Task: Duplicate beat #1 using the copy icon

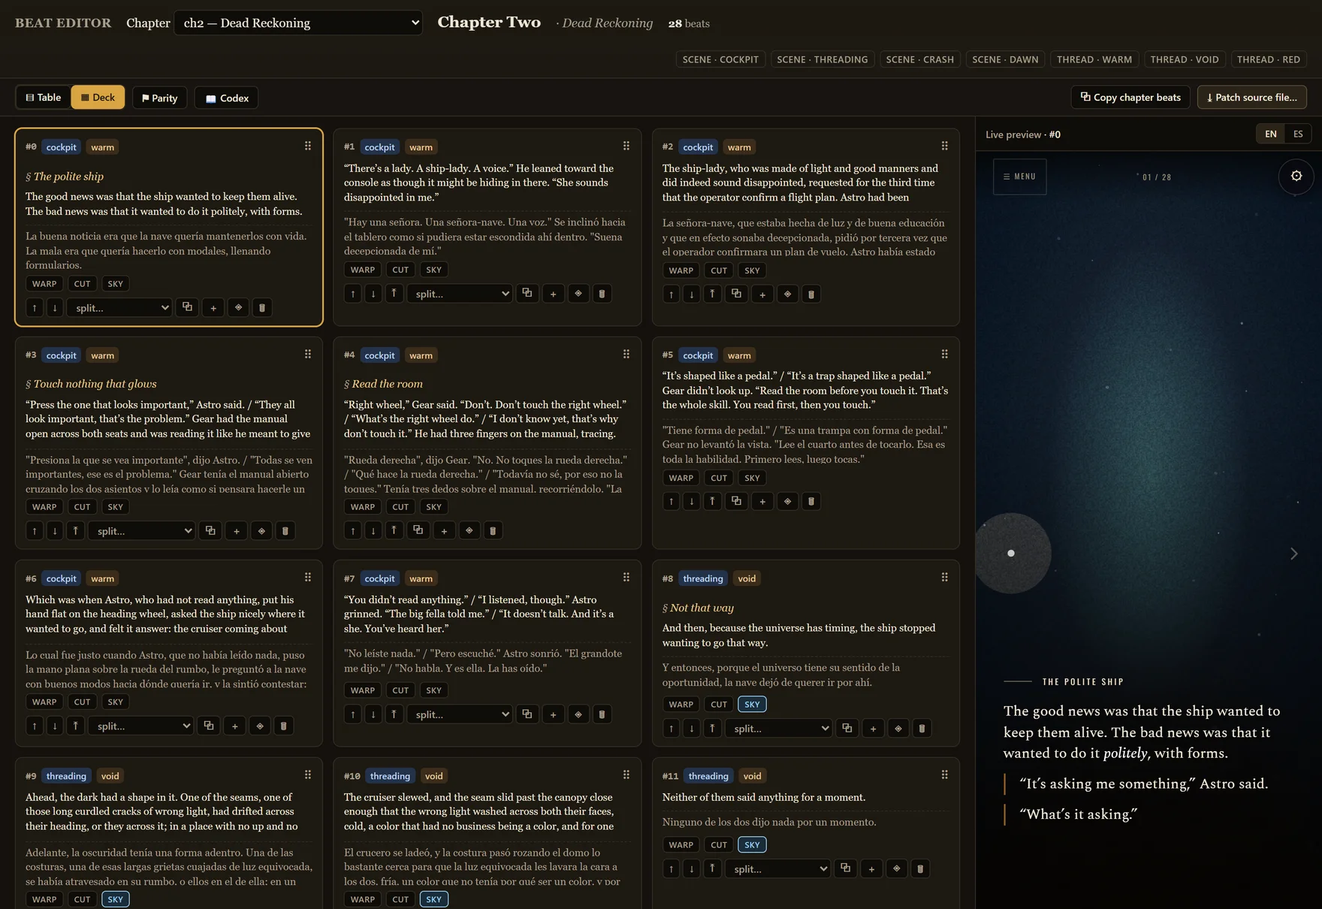Action: [527, 293]
